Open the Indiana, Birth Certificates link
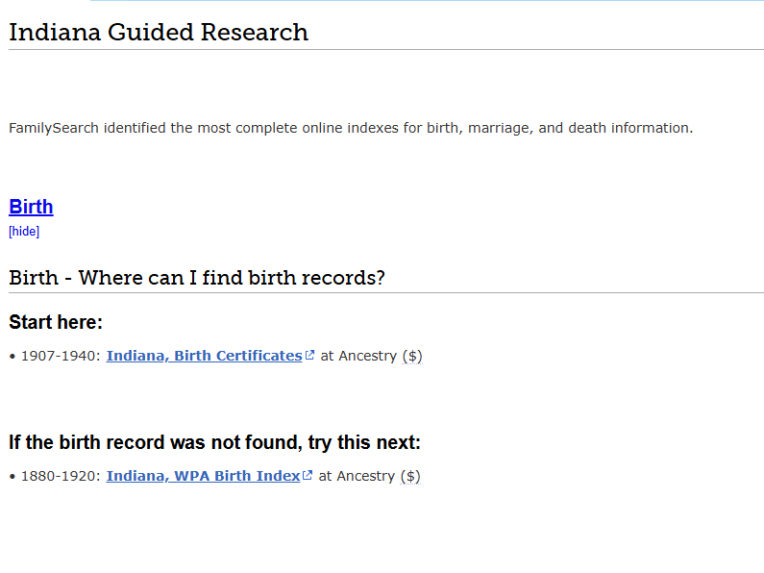Screen dimensions: 764x573 click(x=204, y=356)
